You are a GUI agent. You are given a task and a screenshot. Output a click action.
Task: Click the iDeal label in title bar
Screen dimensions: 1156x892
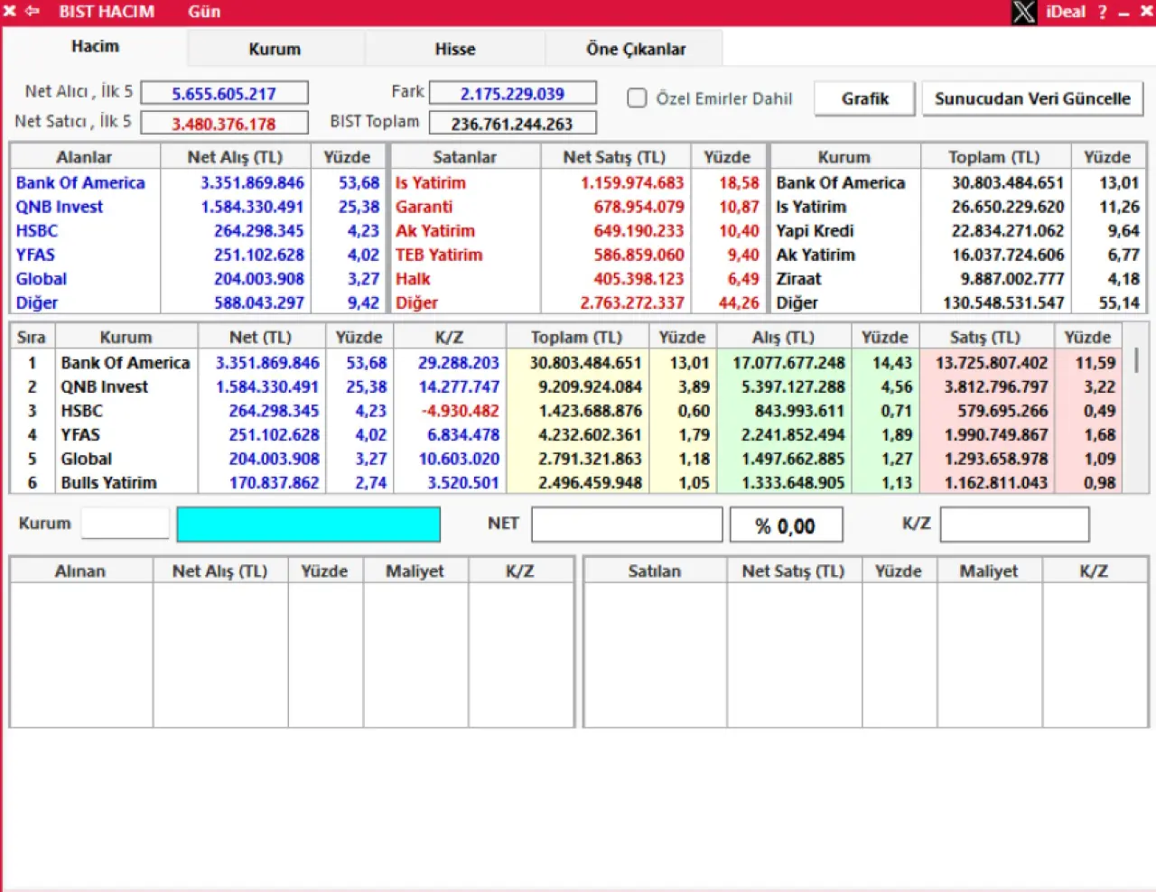(1066, 12)
